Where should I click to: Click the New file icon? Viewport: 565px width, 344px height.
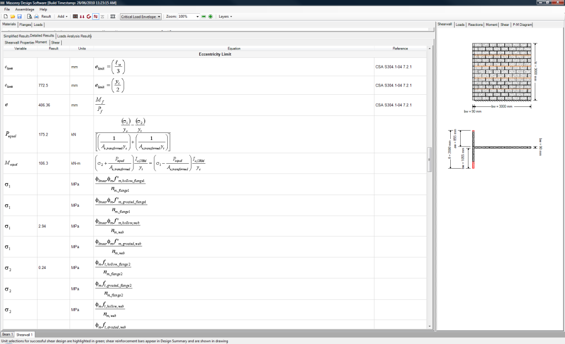(x=5, y=17)
